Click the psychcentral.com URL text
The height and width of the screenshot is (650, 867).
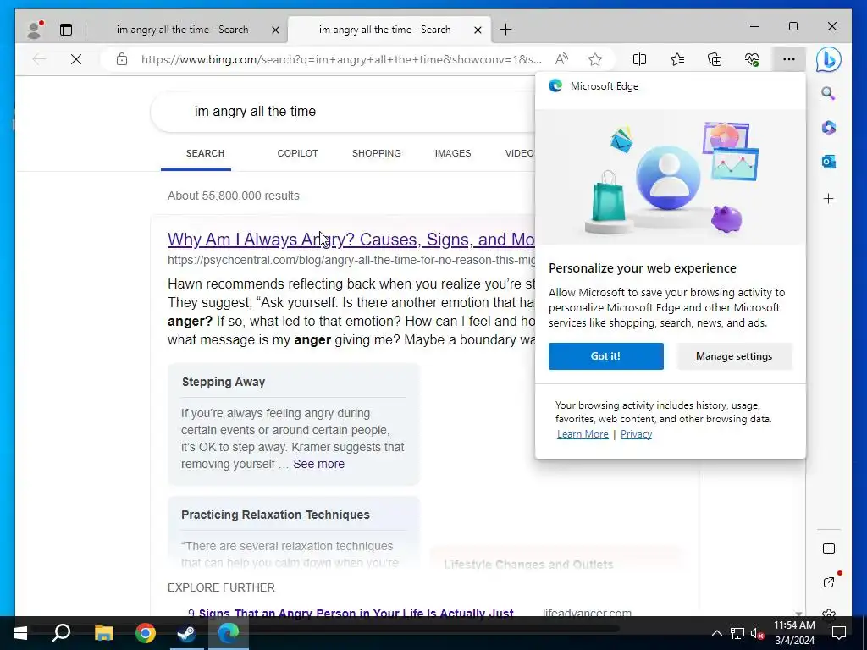[351, 261]
